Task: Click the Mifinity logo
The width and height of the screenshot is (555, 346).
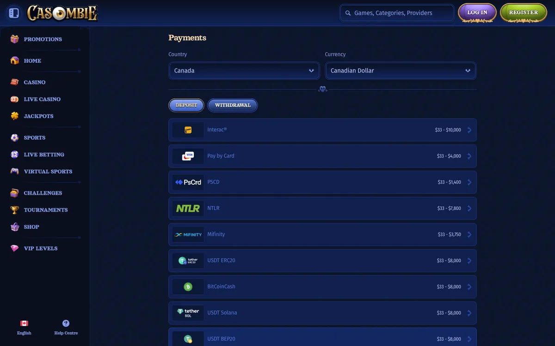Action: tap(188, 234)
